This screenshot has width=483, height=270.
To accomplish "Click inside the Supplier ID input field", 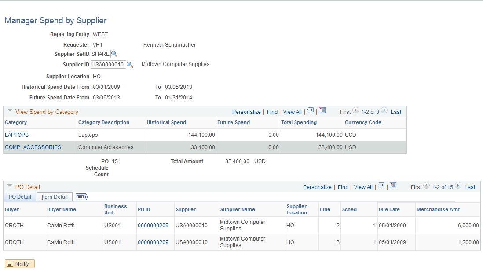I will (x=108, y=64).
